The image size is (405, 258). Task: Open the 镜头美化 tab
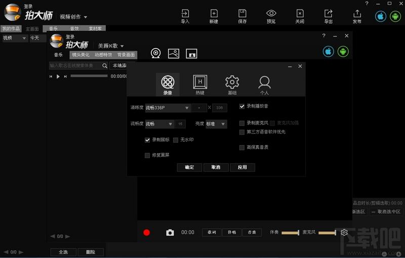pyautogui.click(x=81, y=55)
